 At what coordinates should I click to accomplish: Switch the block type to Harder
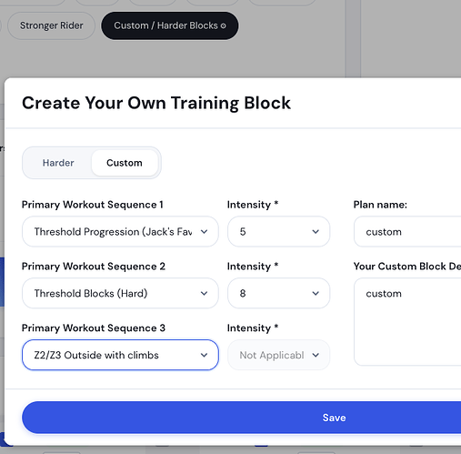pyautogui.click(x=58, y=163)
